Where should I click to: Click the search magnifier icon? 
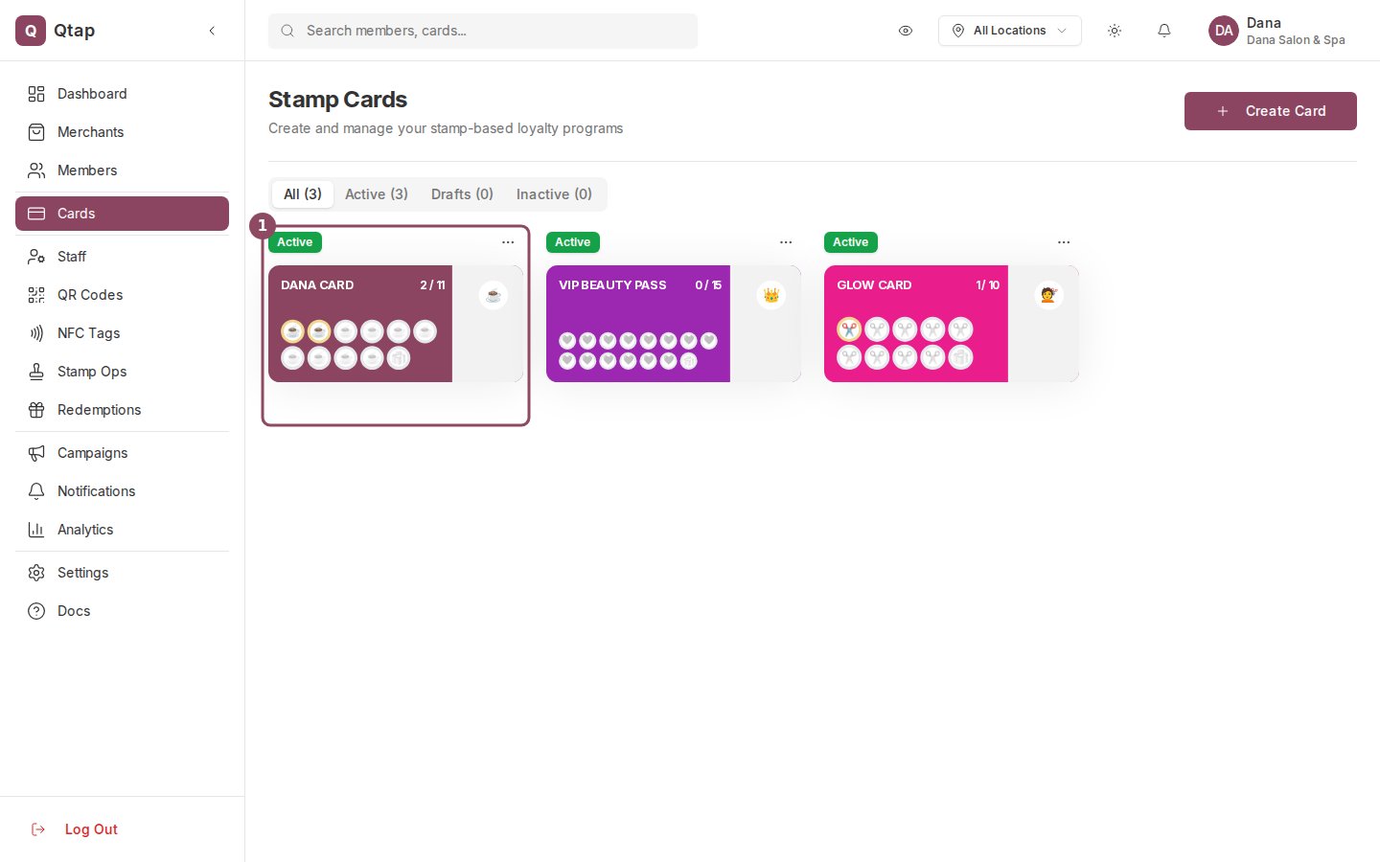click(287, 31)
